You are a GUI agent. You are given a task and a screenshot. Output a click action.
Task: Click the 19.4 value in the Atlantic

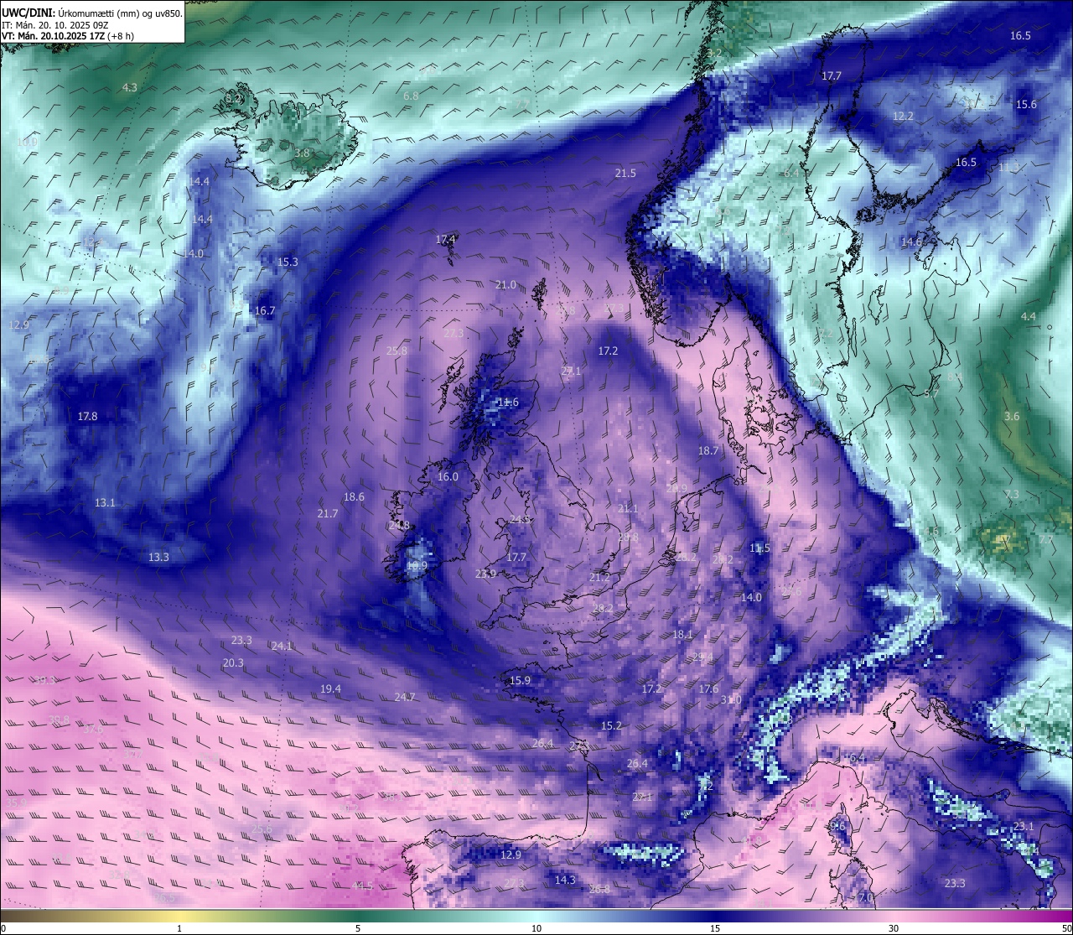pyautogui.click(x=330, y=688)
